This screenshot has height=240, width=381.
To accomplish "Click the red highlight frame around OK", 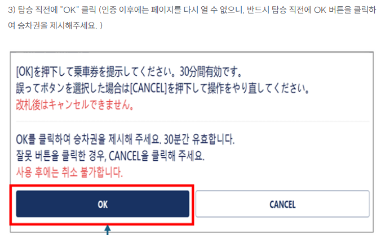I will point(102,205).
